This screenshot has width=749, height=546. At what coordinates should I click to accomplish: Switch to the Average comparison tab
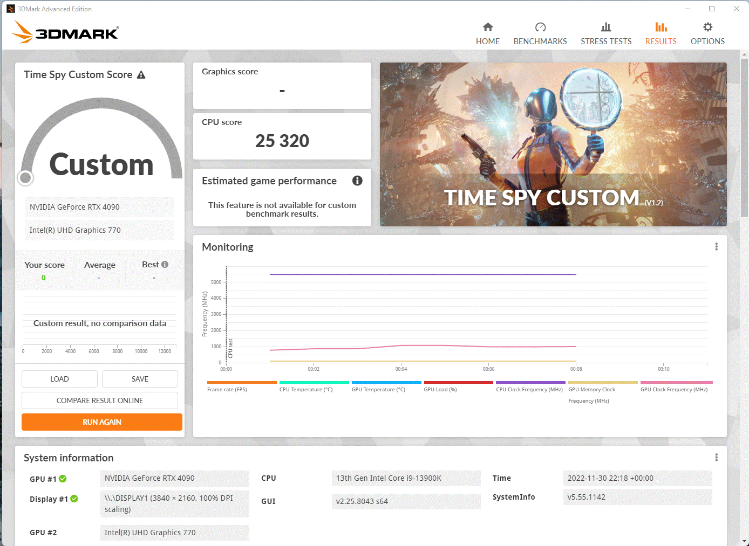100,265
